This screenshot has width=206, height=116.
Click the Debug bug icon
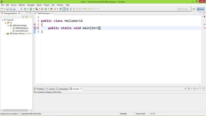tap(25, 9)
